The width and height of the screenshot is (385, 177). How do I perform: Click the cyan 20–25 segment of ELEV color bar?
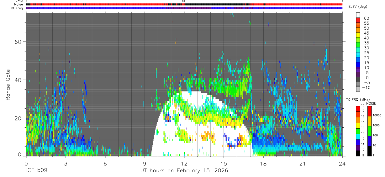[x=358, y=54]
